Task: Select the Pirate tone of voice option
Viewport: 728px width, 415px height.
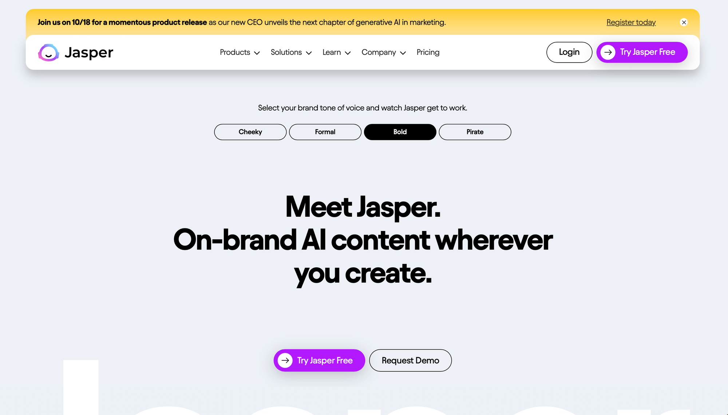Action: click(475, 132)
